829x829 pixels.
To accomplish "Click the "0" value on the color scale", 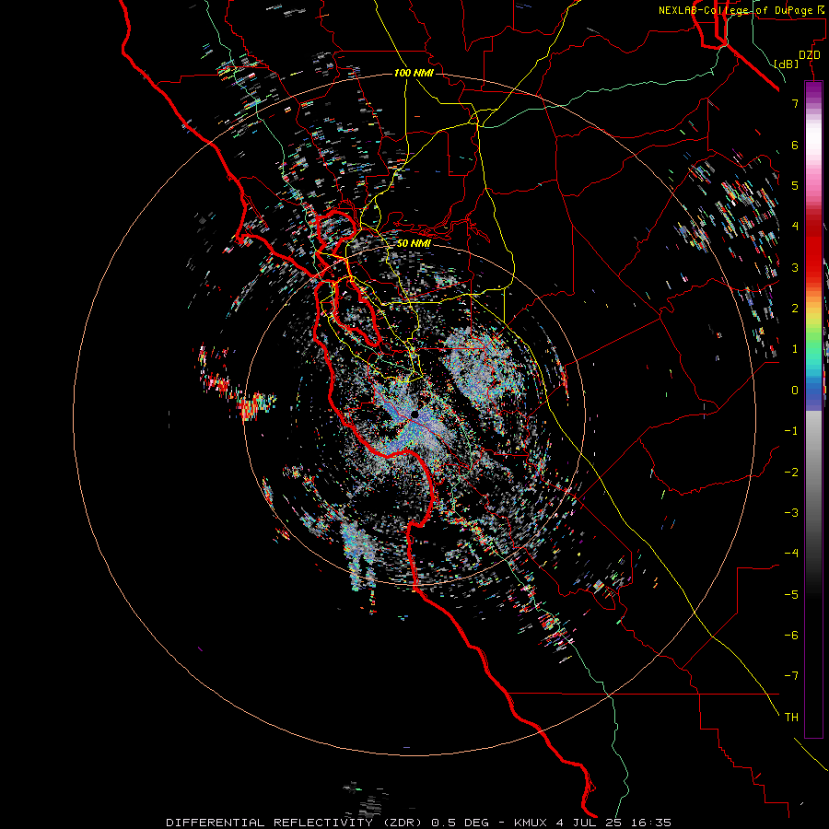I will [x=795, y=391].
